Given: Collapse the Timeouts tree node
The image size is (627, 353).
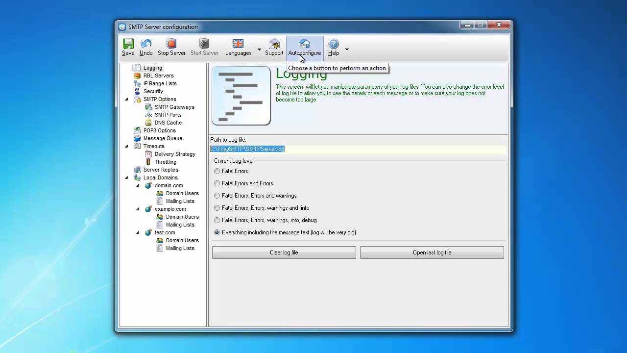Looking at the screenshot, I should (x=127, y=147).
